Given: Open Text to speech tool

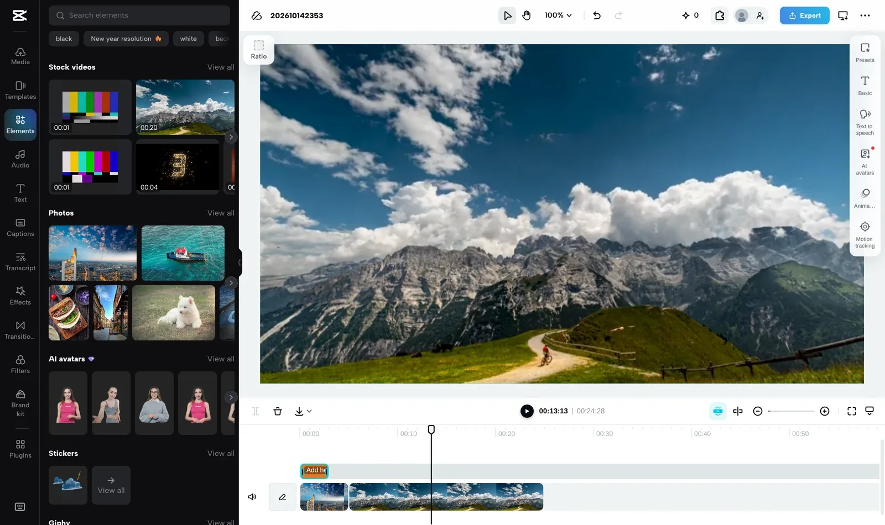Looking at the screenshot, I should point(865,122).
